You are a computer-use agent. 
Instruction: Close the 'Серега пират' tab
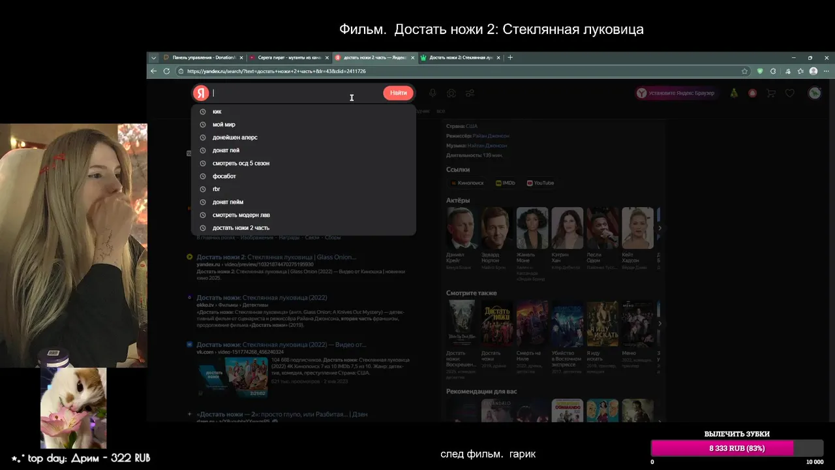tap(327, 57)
